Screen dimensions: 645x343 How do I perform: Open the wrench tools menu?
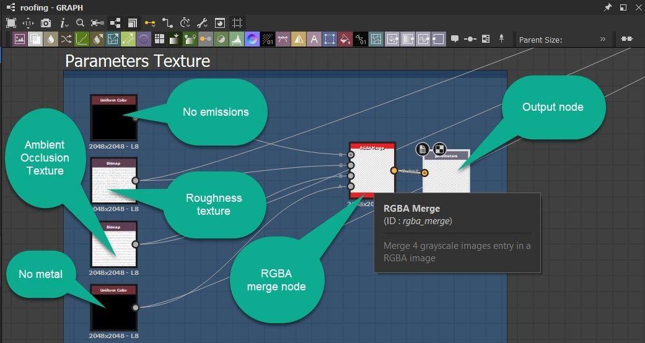(x=202, y=23)
